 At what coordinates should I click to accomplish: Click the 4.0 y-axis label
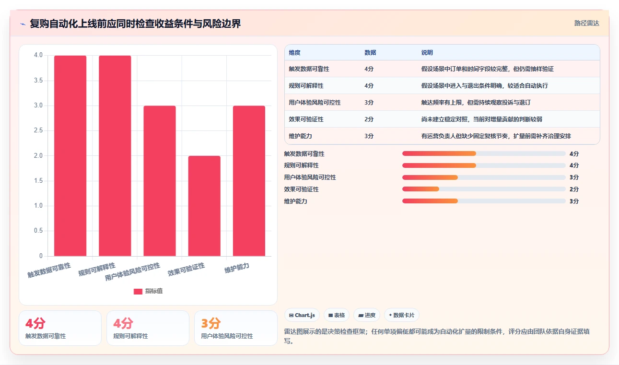coord(38,55)
